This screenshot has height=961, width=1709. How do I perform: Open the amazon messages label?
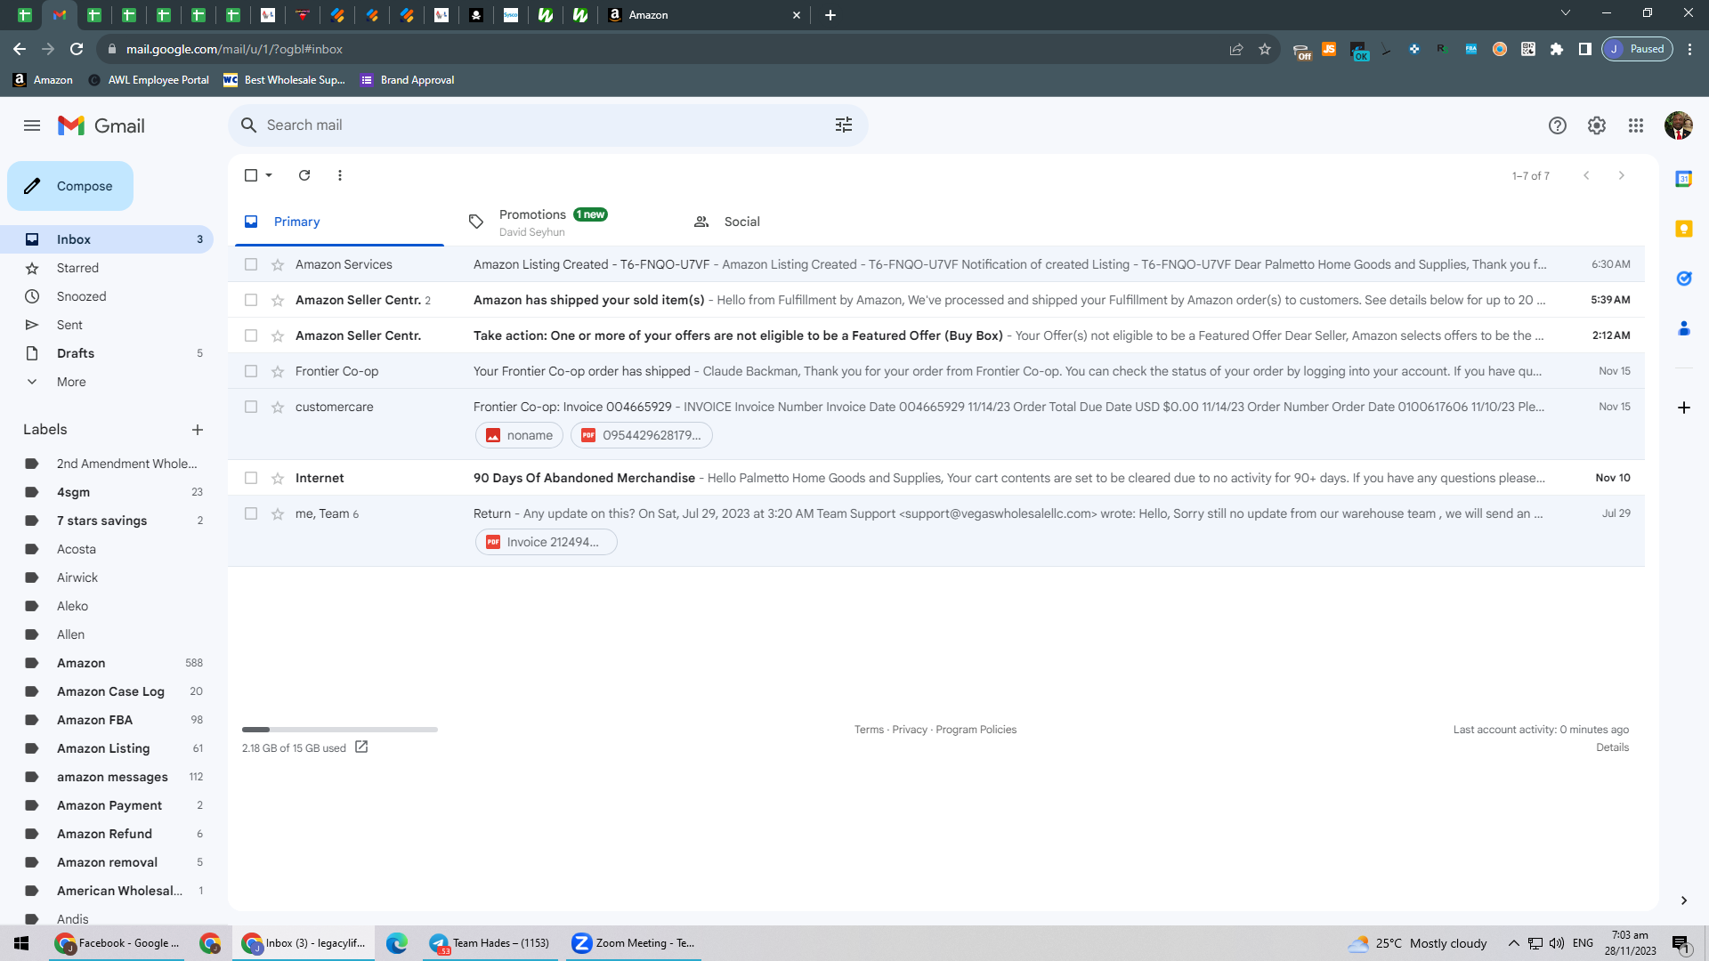[x=107, y=777]
